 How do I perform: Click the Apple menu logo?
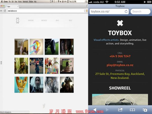point(2,2)
